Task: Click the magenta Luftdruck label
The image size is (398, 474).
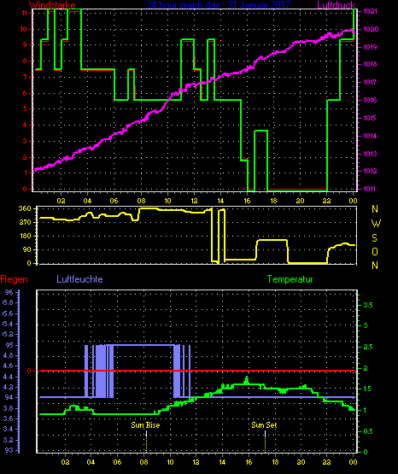Action: (336, 5)
